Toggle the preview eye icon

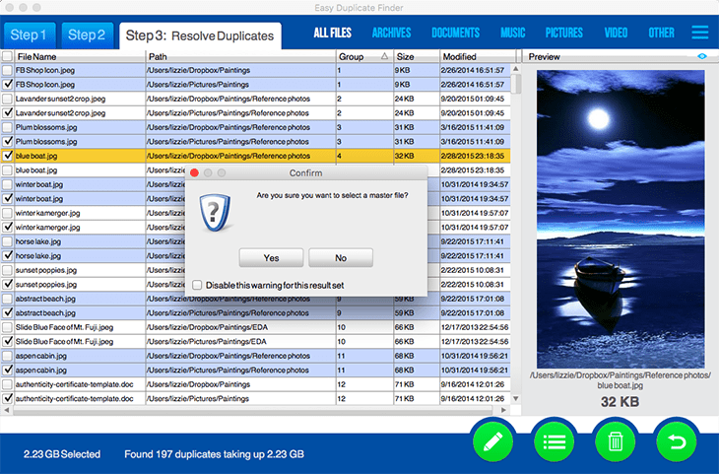(702, 57)
